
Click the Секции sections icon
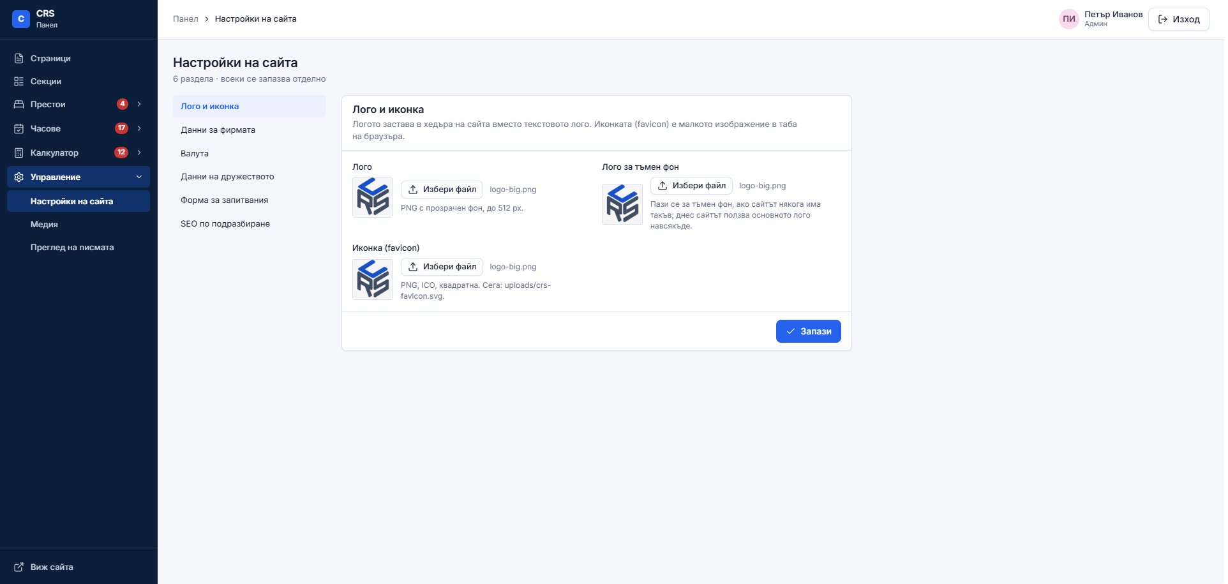tap(19, 81)
